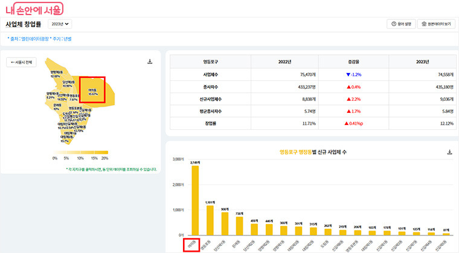Screen dimensions: 459x253
Task: Click the lightest 0% legend color
Action: [59, 152]
